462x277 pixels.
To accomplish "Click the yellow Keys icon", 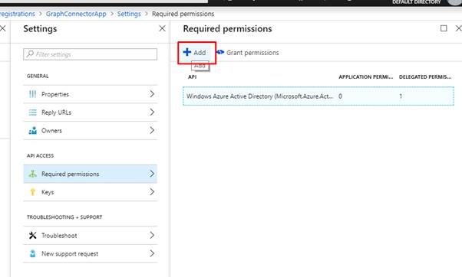I will pos(33,192).
